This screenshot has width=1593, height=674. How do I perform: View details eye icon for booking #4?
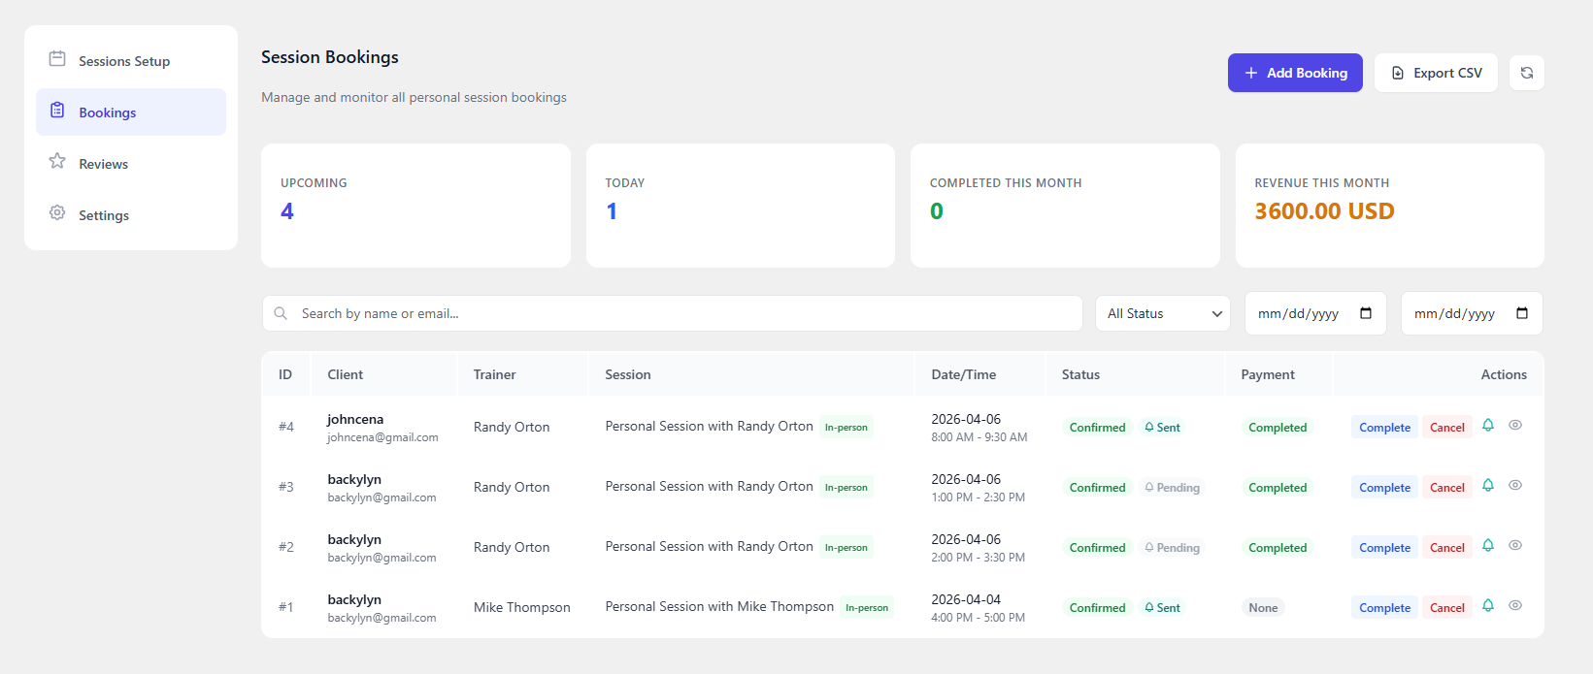click(x=1514, y=425)
